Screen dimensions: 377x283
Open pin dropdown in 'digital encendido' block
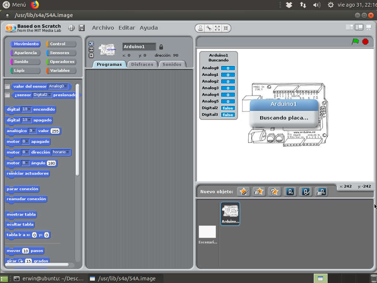pyautogui.click(x=26, y=109)
